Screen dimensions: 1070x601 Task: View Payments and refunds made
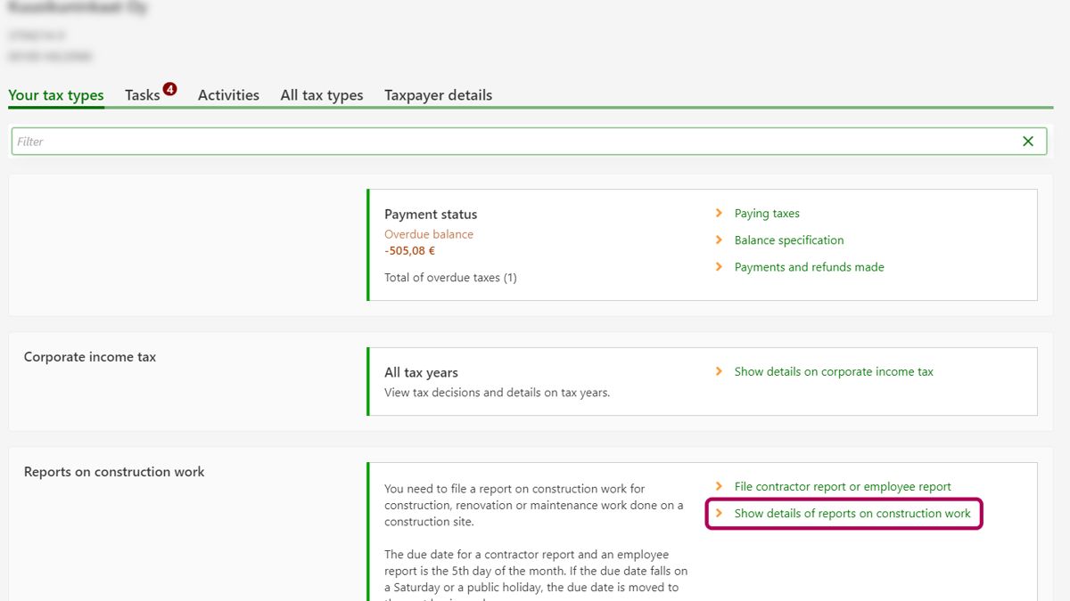pos(809,267)
